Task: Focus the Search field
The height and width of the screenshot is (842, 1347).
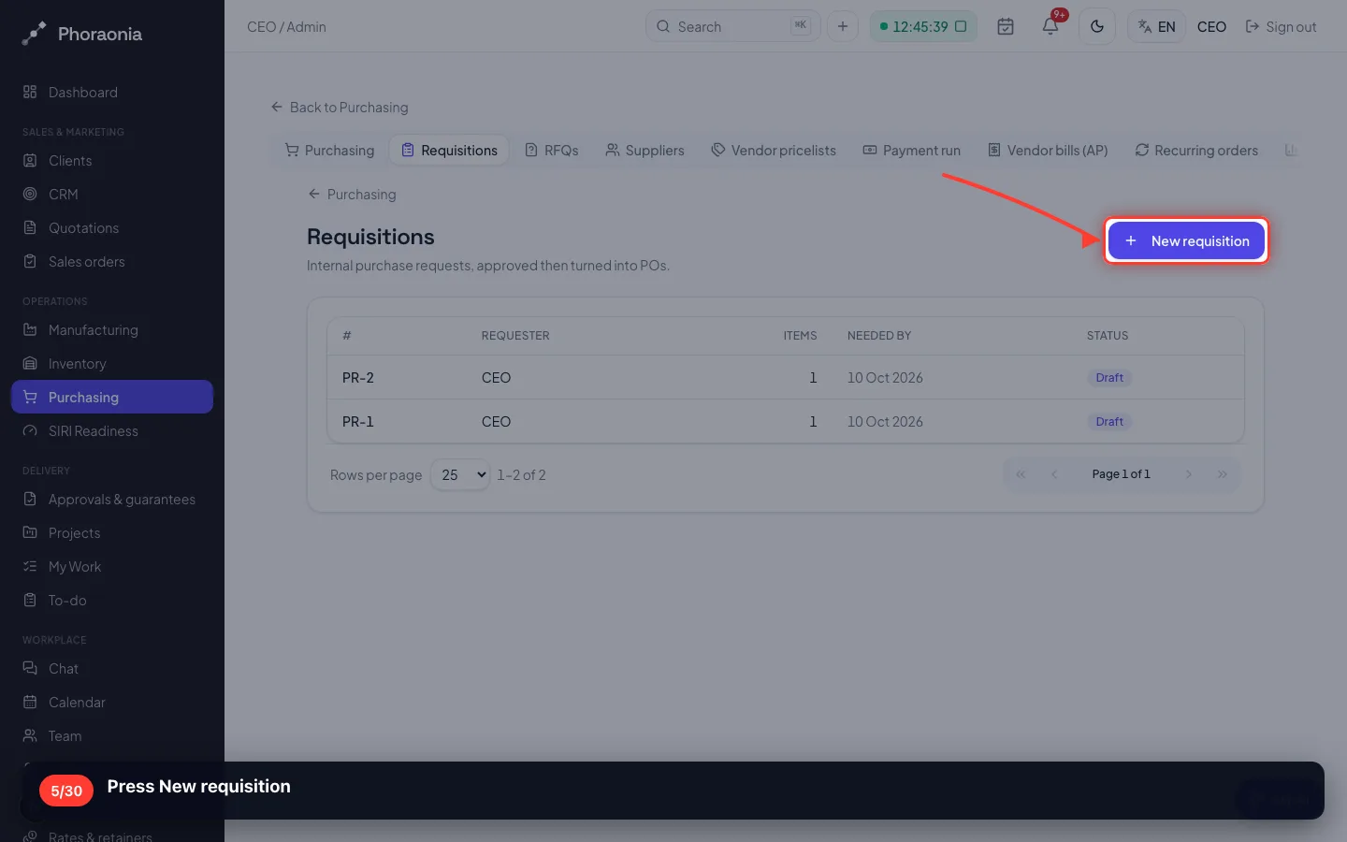Action: (732, 26)
